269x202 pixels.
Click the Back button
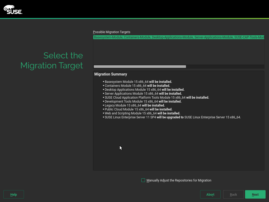coord(233,194)
